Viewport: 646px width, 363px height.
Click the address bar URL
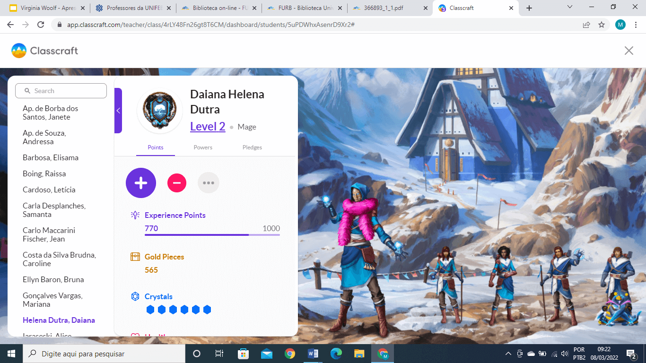coord(211,25)
